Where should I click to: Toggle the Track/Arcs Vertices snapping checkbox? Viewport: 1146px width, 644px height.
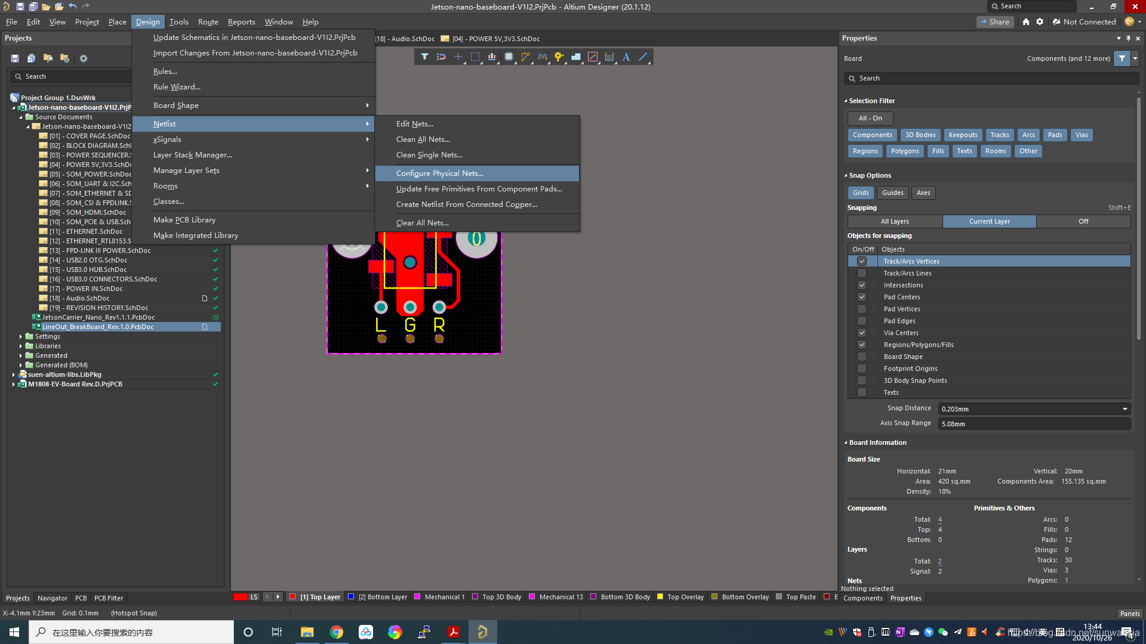tap(862, 261)
